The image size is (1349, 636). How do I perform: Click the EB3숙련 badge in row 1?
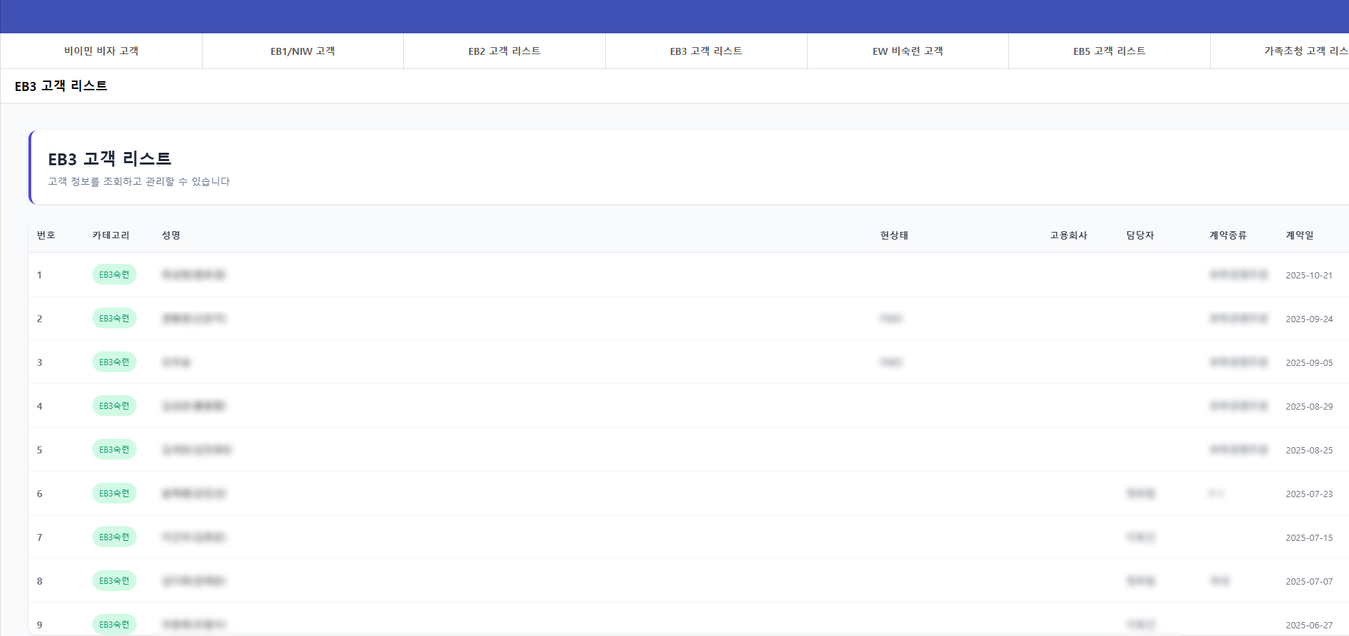click(114, 275)
